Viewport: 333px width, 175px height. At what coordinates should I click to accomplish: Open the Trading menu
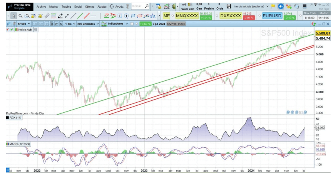66,7
